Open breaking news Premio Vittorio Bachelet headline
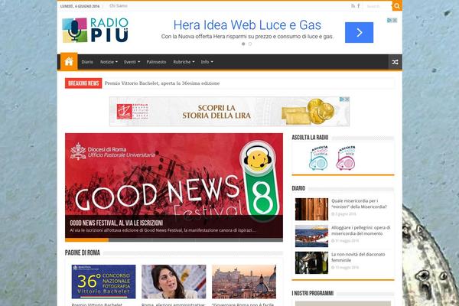The width and height of the screenshot is (459, 306). (x=162, y=83)
